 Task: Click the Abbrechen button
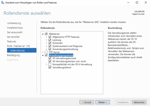(x=139, y=102)
